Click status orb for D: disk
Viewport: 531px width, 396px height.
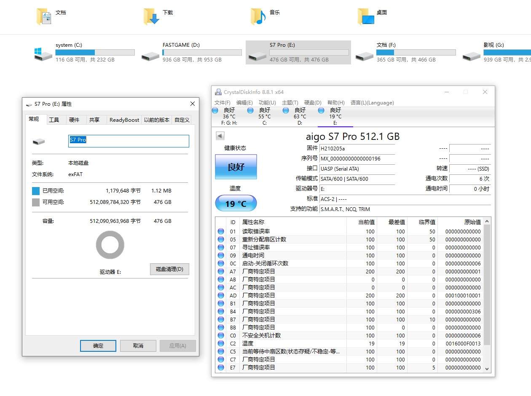pyautogui.click(x=286, y=110)
